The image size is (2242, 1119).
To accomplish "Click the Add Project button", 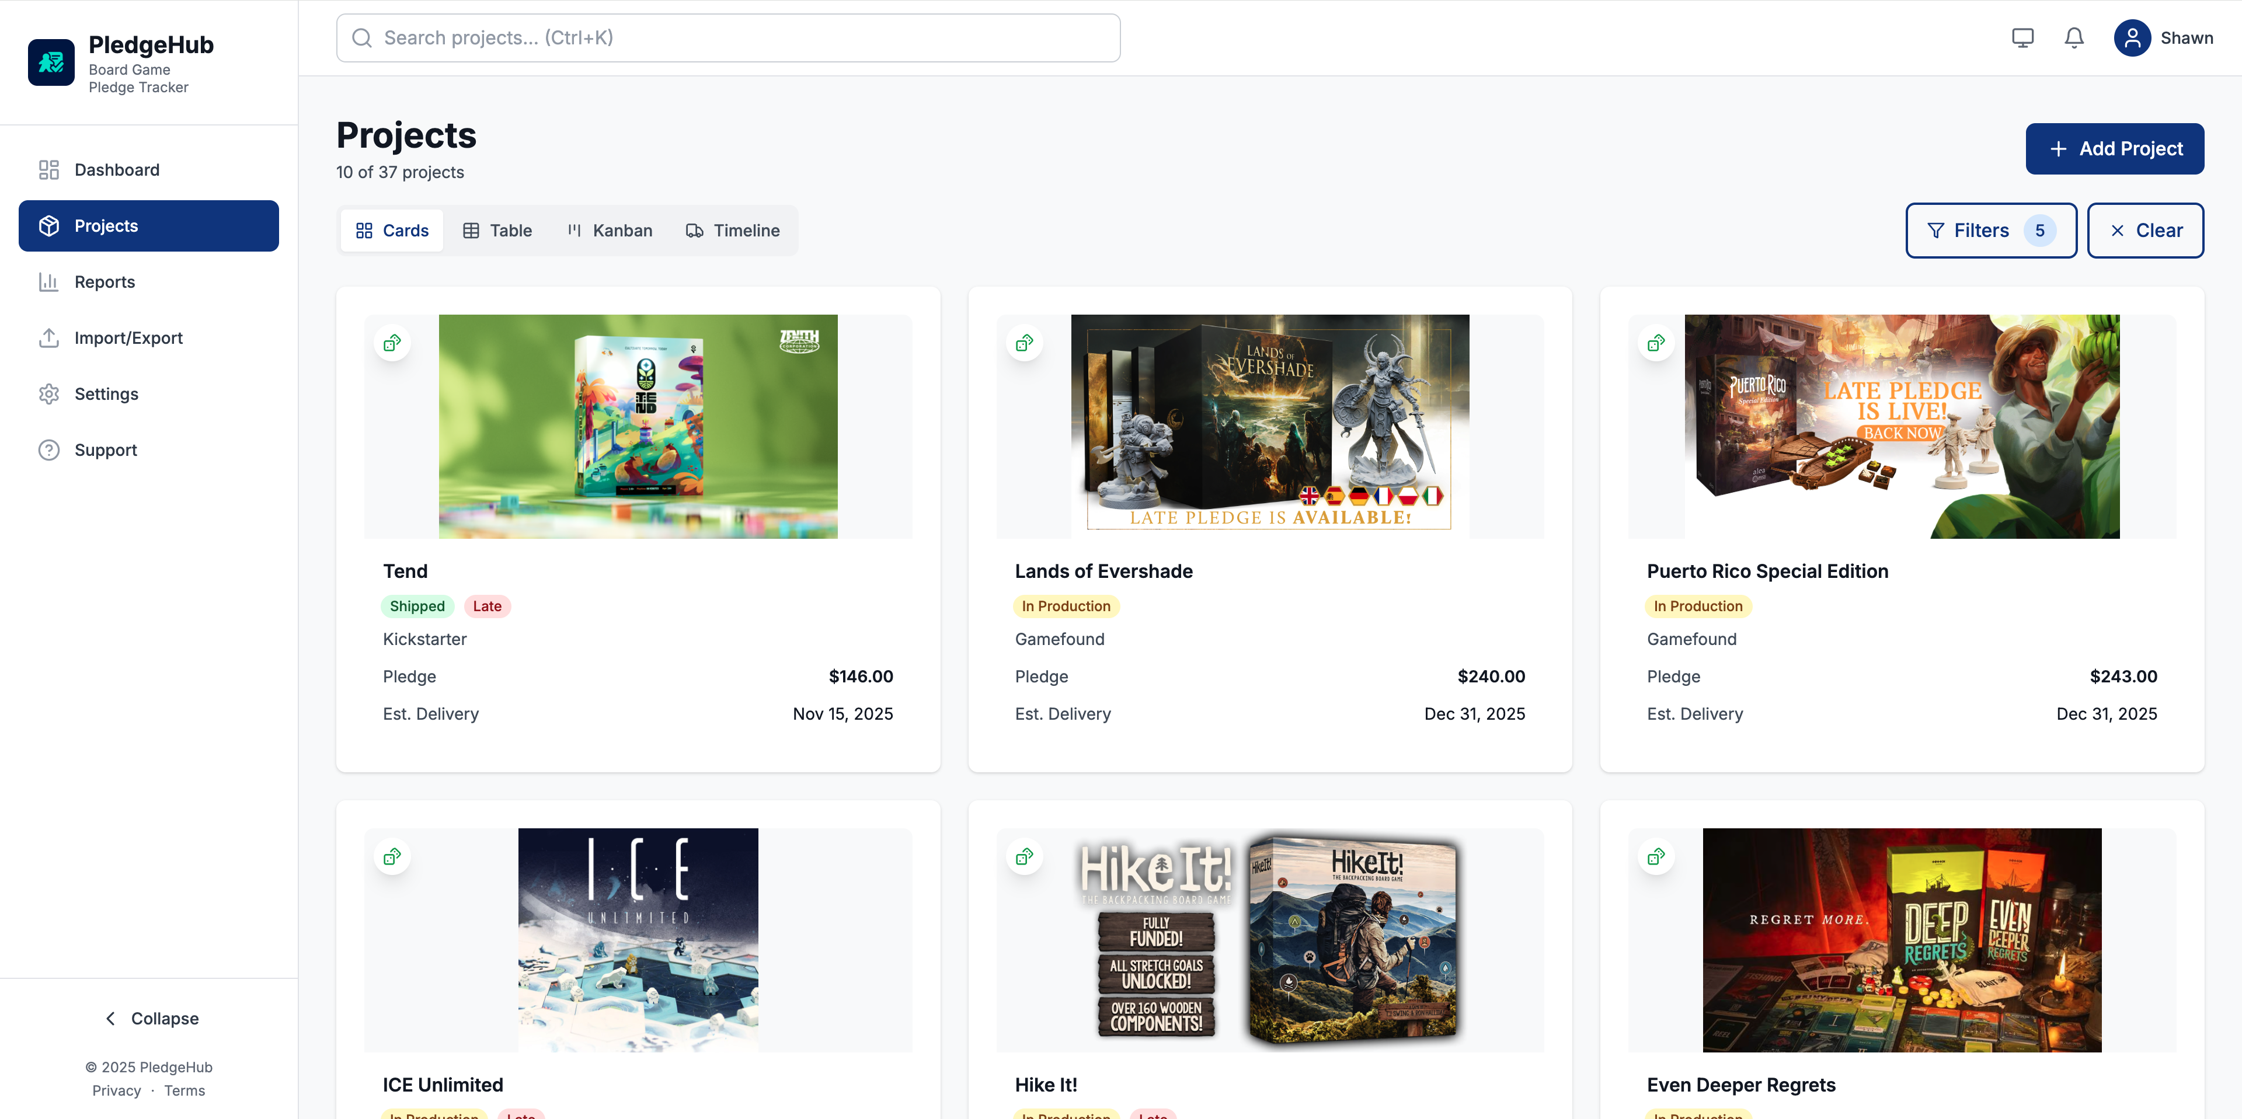I will (2115, 148).
